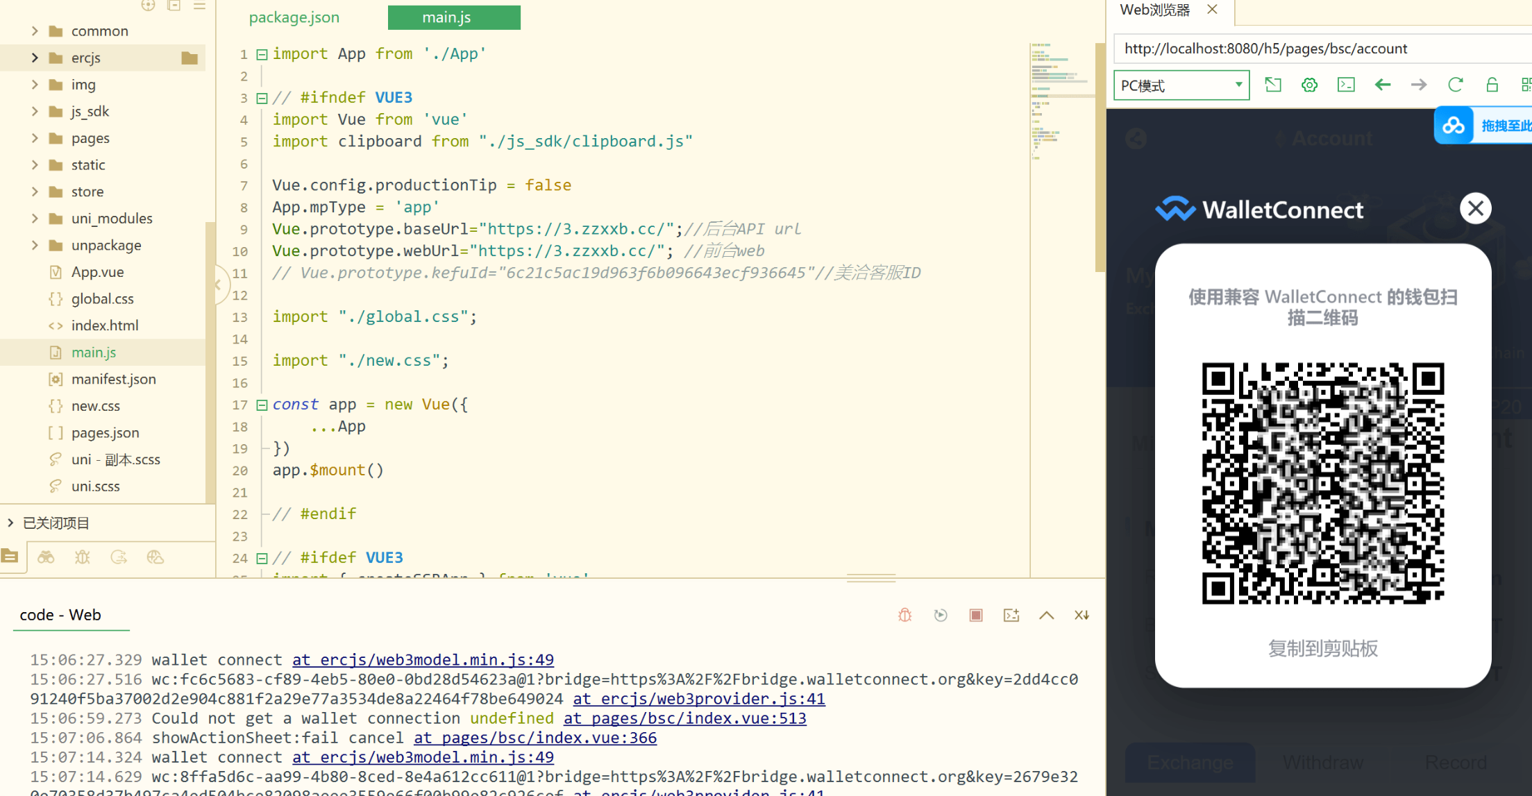This screenshot has width=1532, height=796.
Task: Open App.vue in the file tree
Action: (x=97, y=272)
